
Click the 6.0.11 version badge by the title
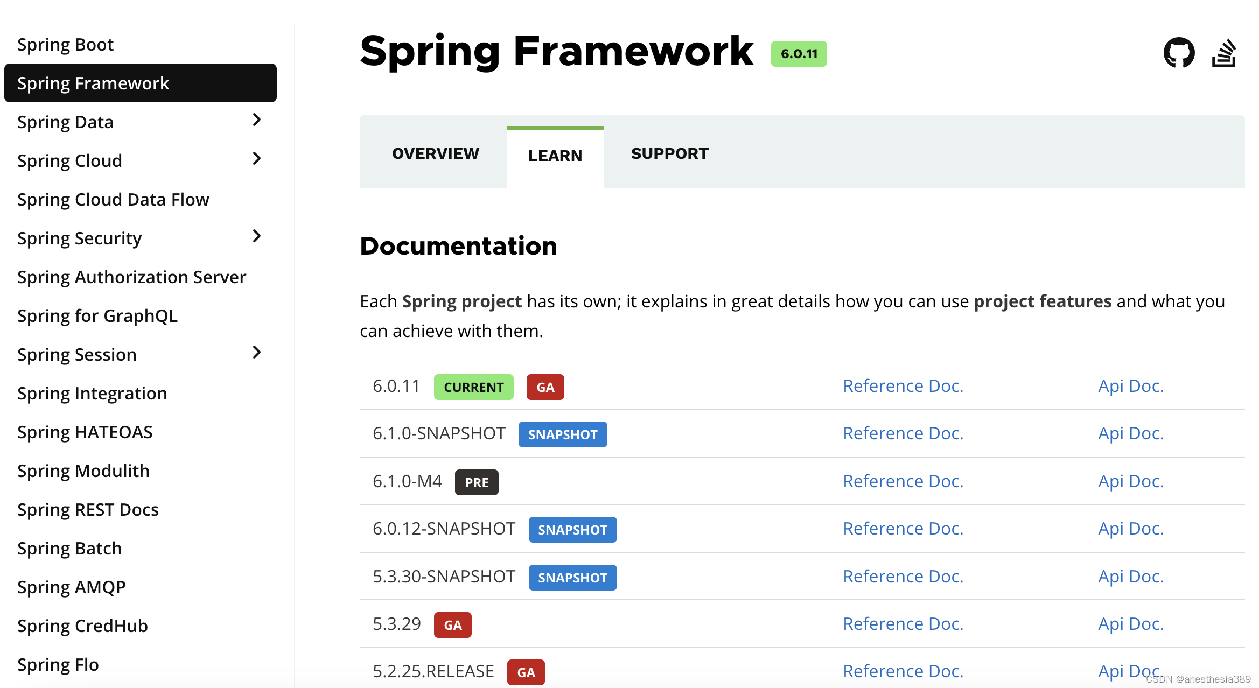coord(799,54)
